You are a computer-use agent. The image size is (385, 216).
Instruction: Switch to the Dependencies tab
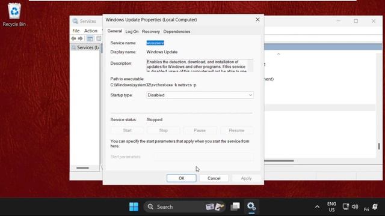tap(177, 32)
